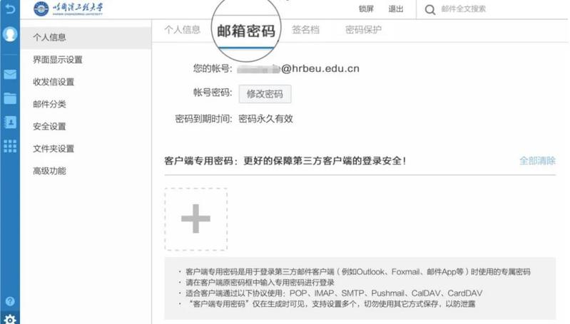Click the 退出 logout link
570x324 pixels.
click(x=395, y=9)
